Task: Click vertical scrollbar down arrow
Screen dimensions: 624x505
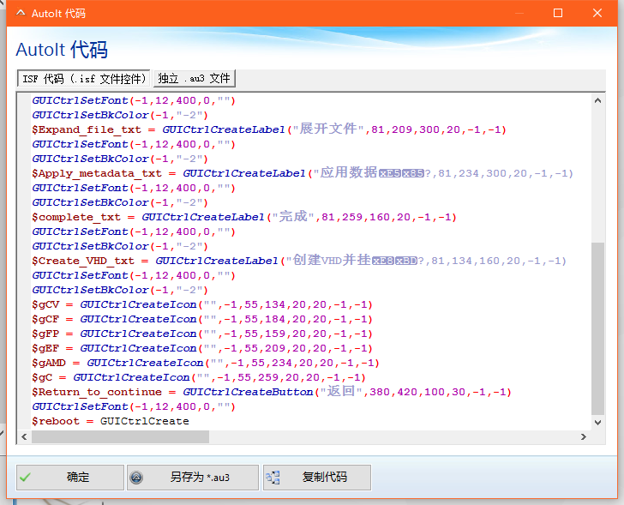Action: click(x=597, y=422)
